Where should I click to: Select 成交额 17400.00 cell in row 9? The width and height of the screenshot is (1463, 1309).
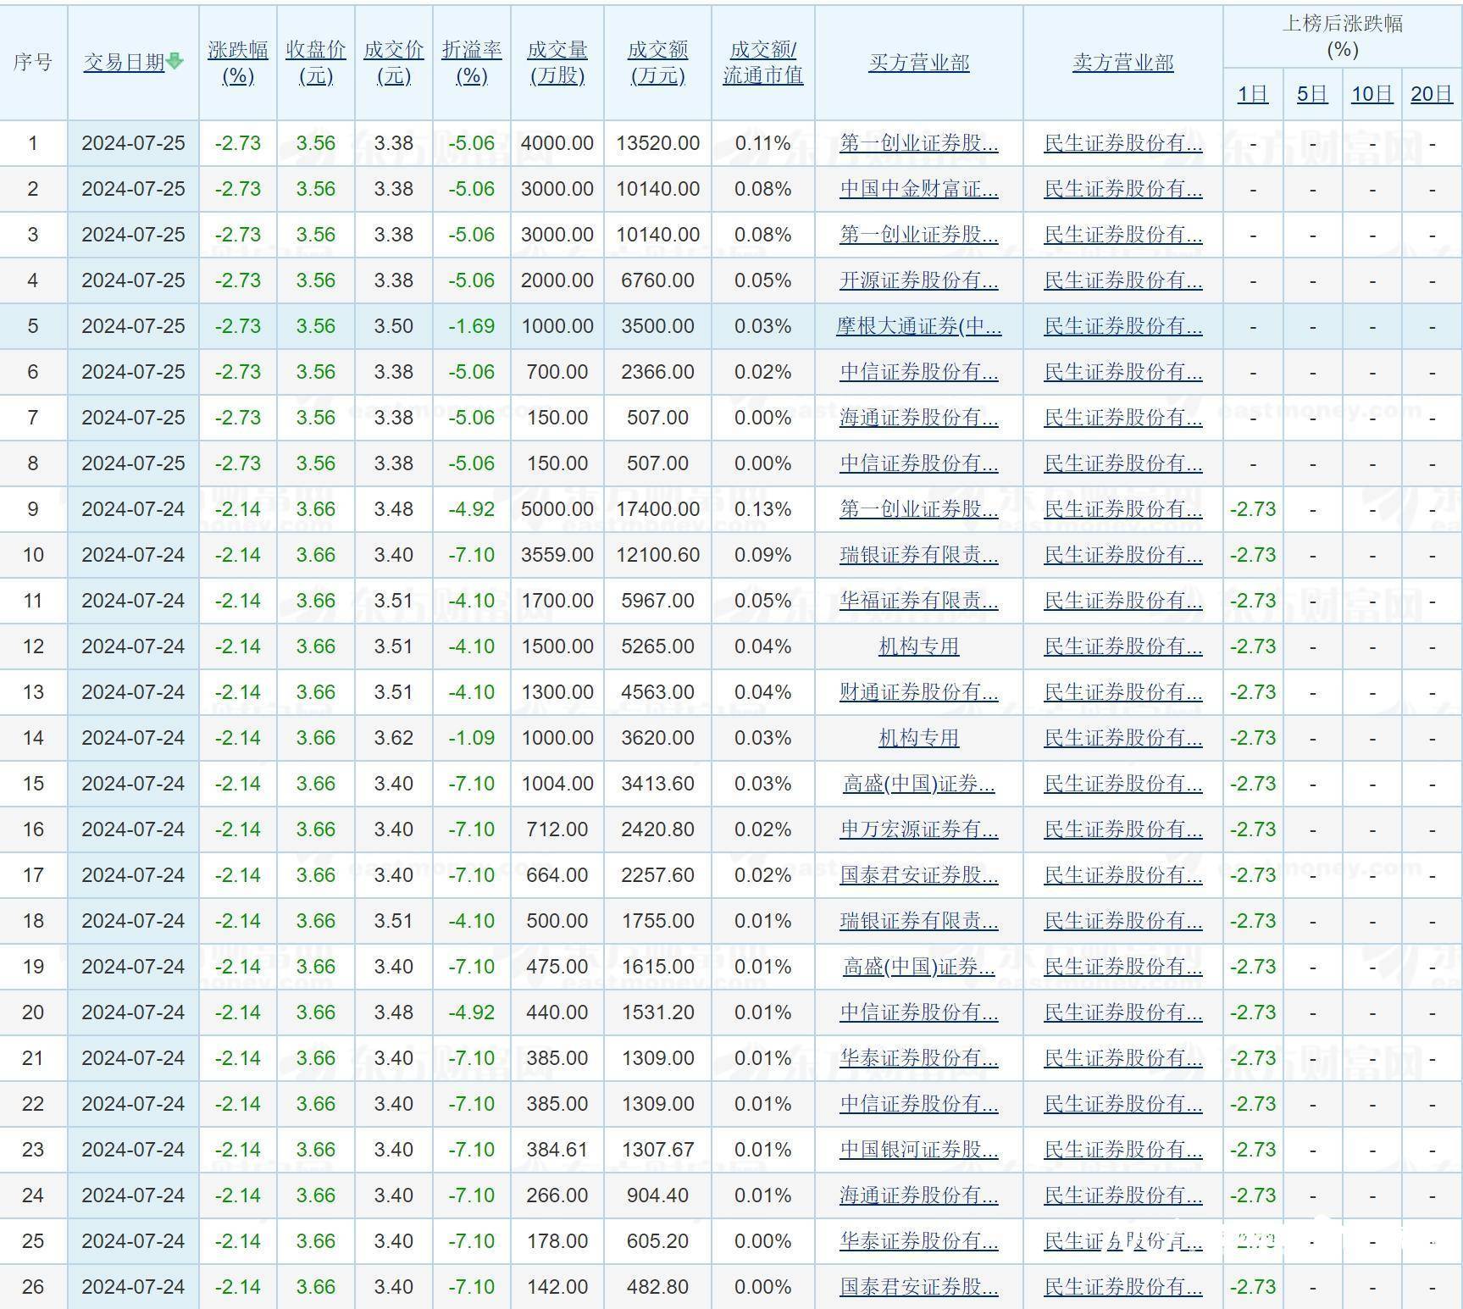(658, 509)
